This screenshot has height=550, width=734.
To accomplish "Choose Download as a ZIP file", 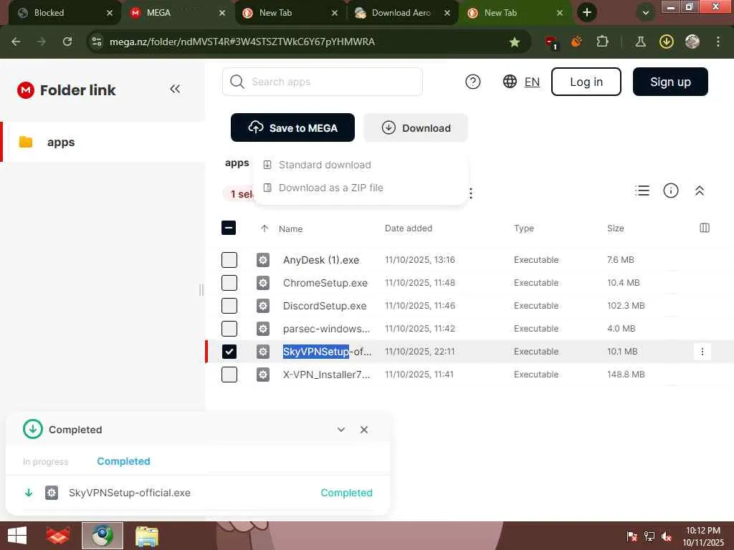I will (x=323, y=188).
